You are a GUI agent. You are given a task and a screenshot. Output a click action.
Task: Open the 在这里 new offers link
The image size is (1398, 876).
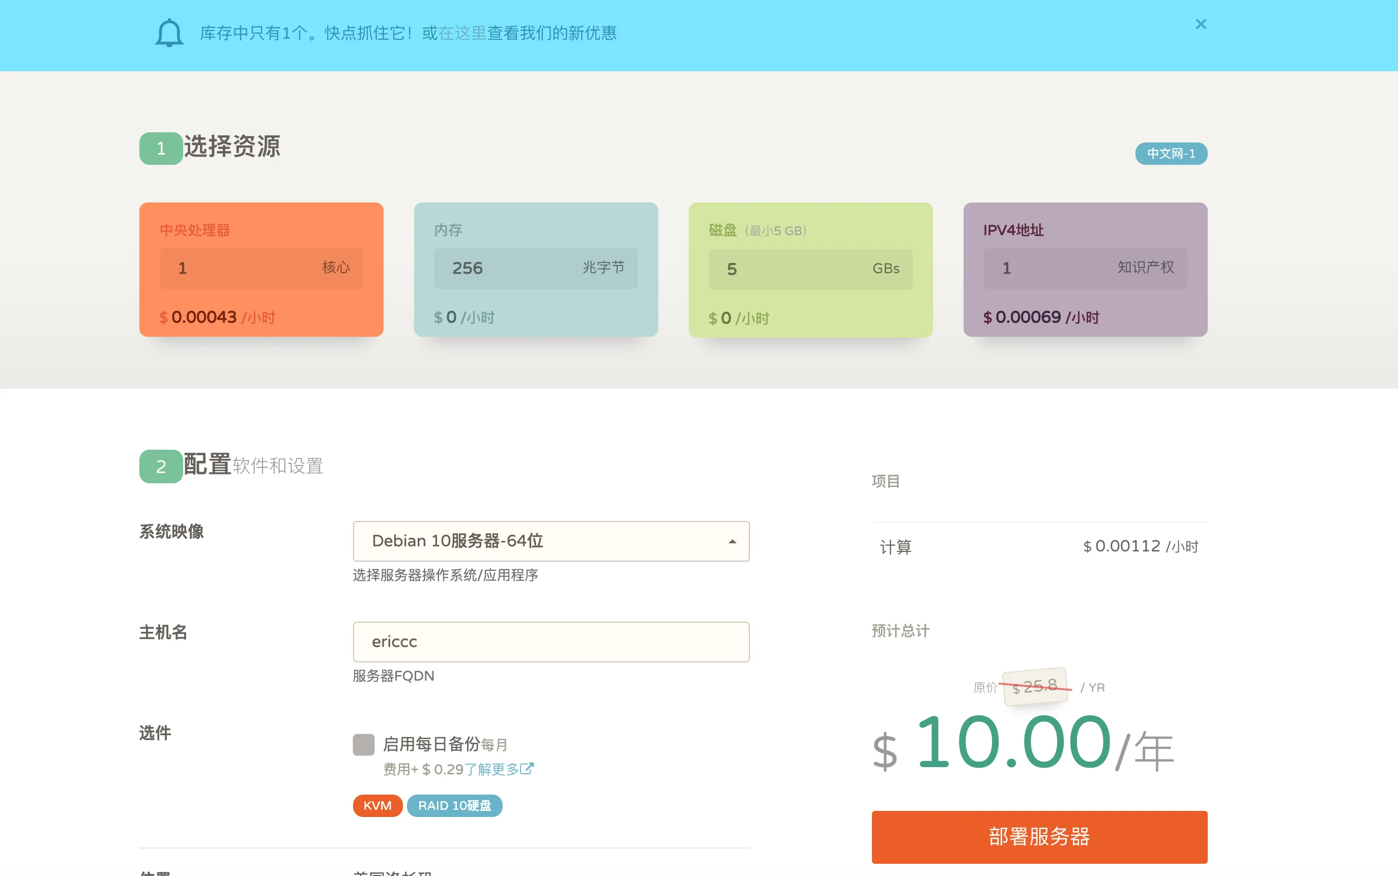[x=462, y=33]
